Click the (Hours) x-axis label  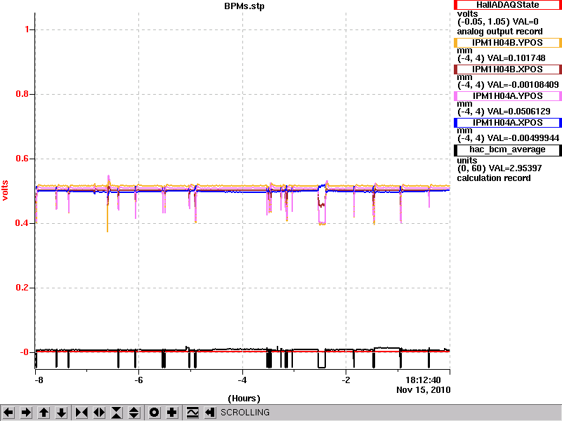coord(244,399)
